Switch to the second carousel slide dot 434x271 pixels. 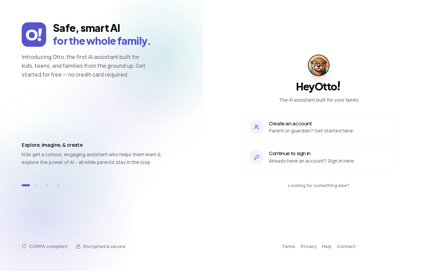tap(37, 185)
